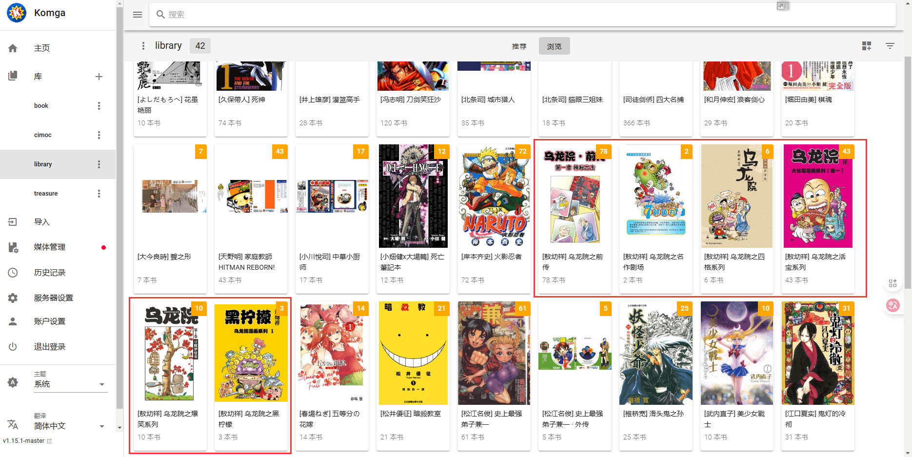The width and height of the screenshot is (912, 457).
Task: Open the filter and sort panel icon
Action: 890,46
